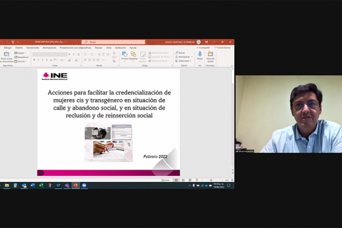Viewport: 342px width, 228px height.
Task: Click the account profile picture icon
Action: (199, 42)
